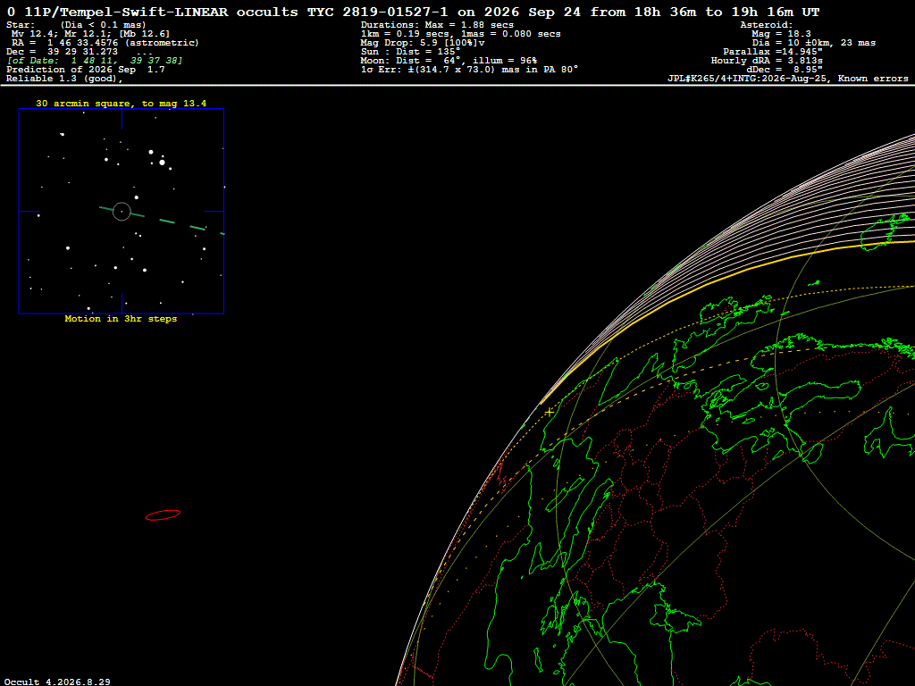The image size is (915, 686).
Task: Click the green island at the path's right edge
Action: click(x=886, y=231)
